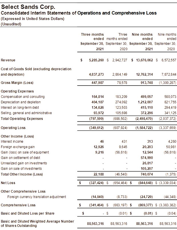Select 'Interest on long-term debt' label
Image resolution: width=177 pixels, height=230 pixels.
coord(20,108)
